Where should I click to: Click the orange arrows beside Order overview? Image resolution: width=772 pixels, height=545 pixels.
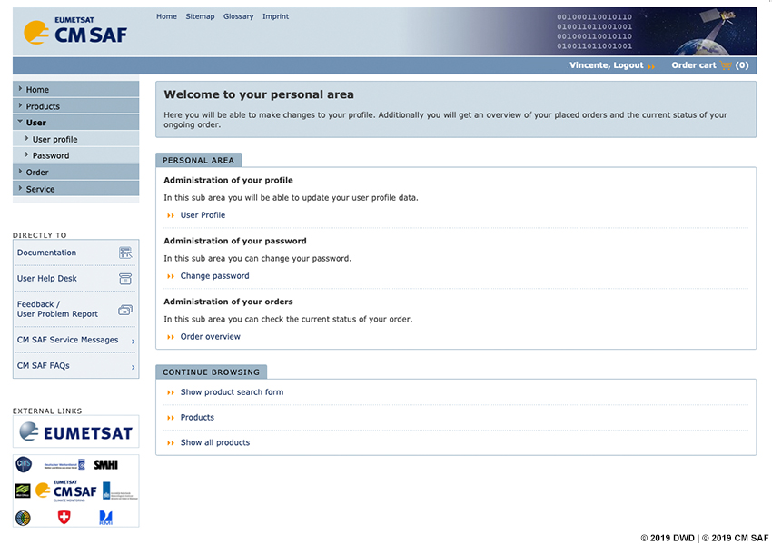pos(171,337)
